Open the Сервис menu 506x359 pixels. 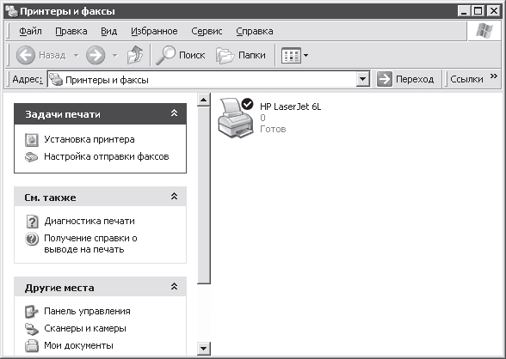(x=207, y=31)
